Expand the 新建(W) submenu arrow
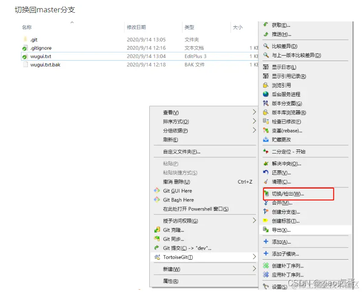 254,268
